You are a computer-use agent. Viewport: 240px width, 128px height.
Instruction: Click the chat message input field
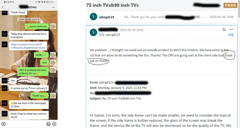coord(26,124)
